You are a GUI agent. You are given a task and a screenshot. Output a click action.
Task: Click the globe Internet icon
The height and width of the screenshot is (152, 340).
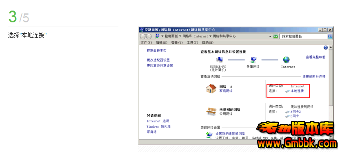(x=286, y=60)
